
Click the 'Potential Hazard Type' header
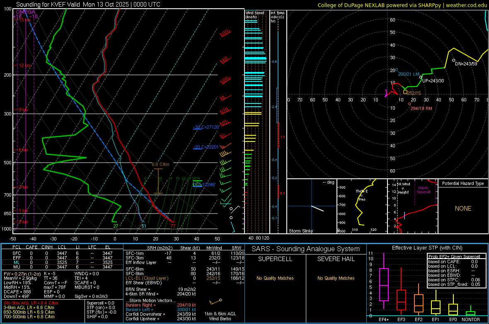(x=463, y=183)
